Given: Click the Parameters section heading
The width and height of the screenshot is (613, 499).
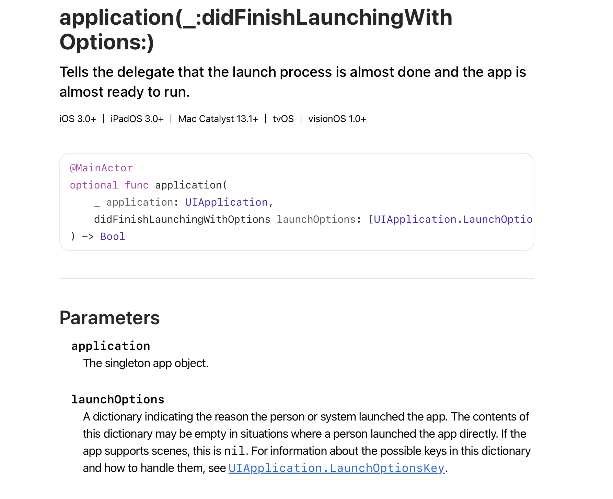Looking at the screenshot, I should pos(109,318).
